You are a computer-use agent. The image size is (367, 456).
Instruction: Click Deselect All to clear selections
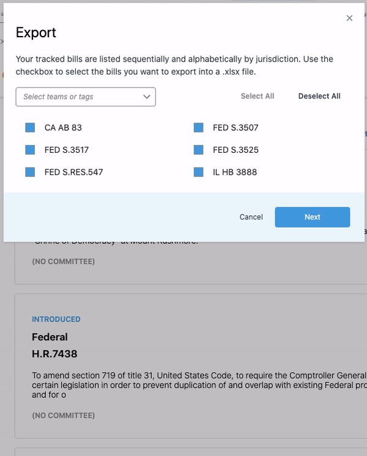coord(319,96)
